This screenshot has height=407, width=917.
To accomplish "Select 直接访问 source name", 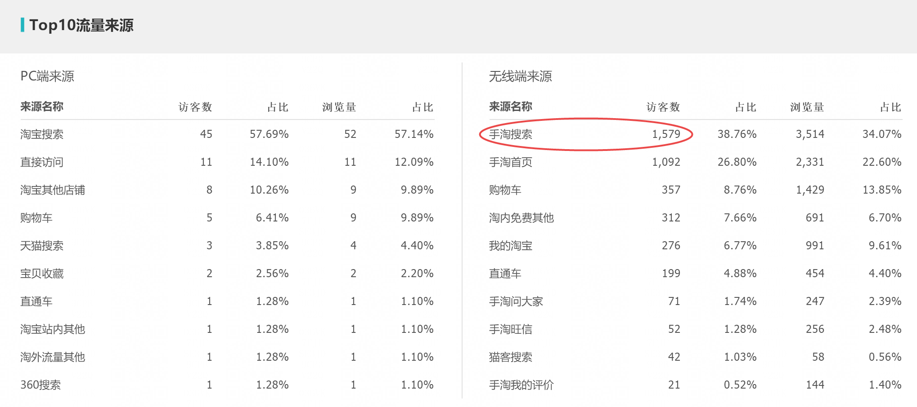I will (x=42, y=162).
